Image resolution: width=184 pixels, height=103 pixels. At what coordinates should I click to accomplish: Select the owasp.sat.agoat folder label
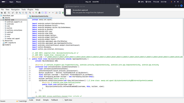pos(13,39)
